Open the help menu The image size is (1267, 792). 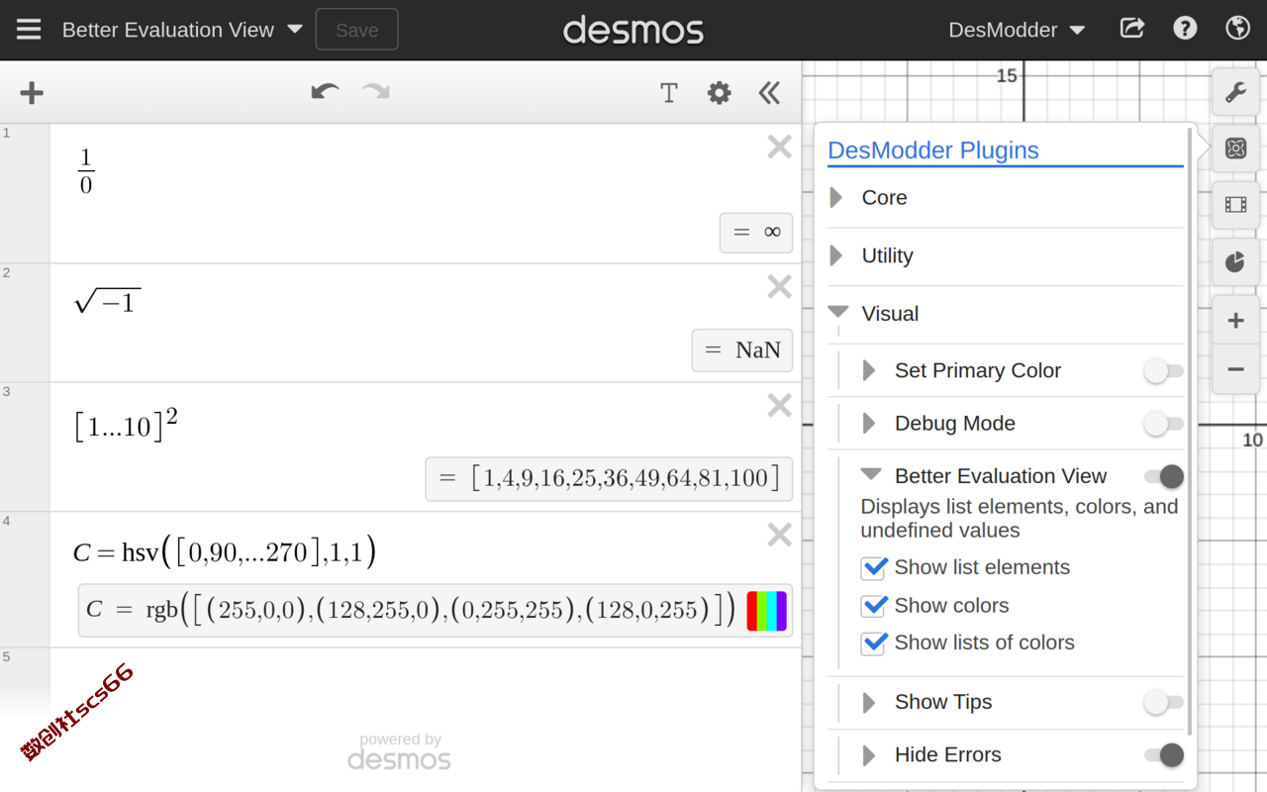1185,29
